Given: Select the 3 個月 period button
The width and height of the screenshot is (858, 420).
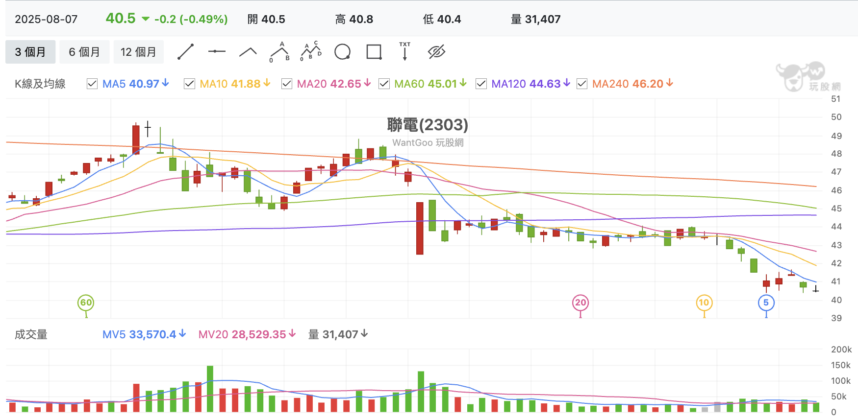Looking at the screenshot, I should [x=30, y=52].
